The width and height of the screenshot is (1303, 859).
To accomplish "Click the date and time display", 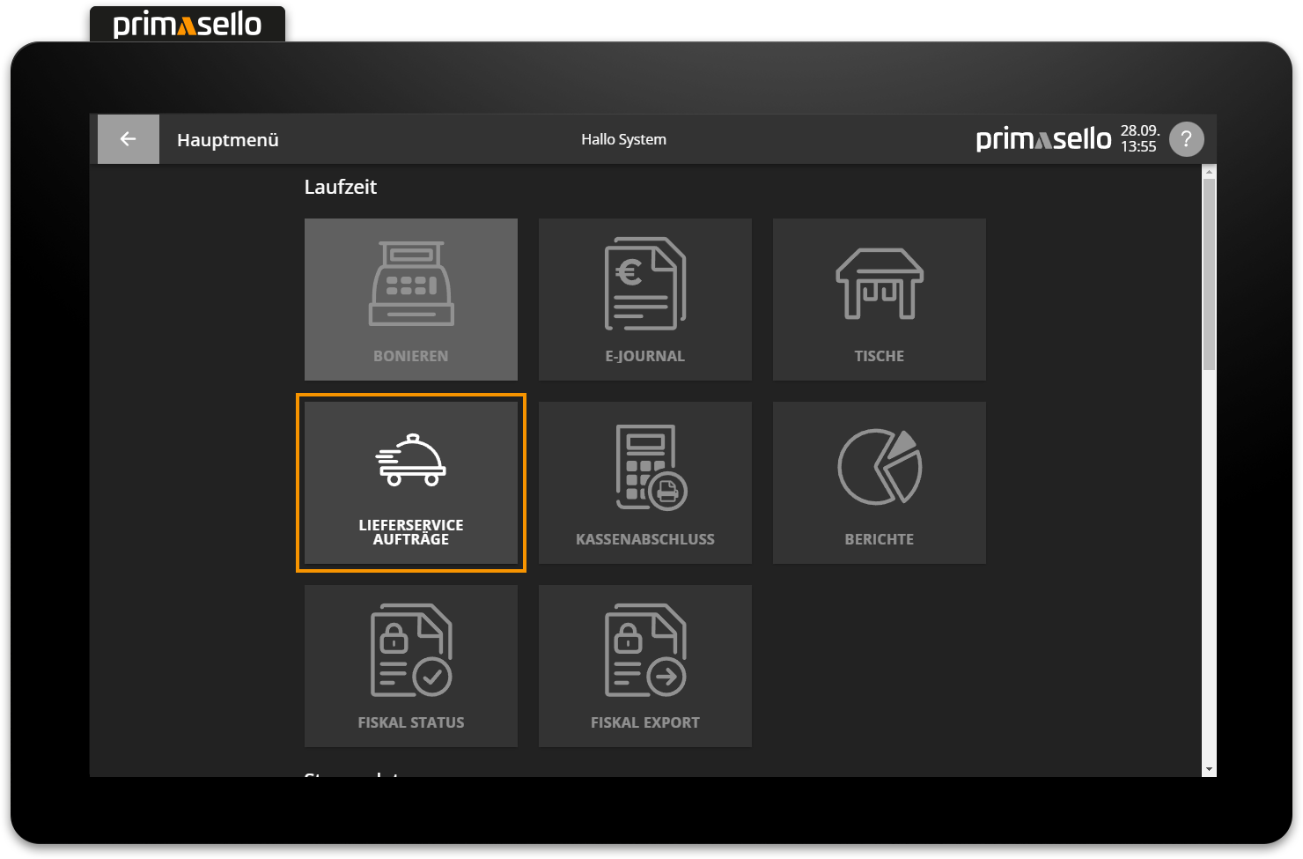I will pos(1138,139).
